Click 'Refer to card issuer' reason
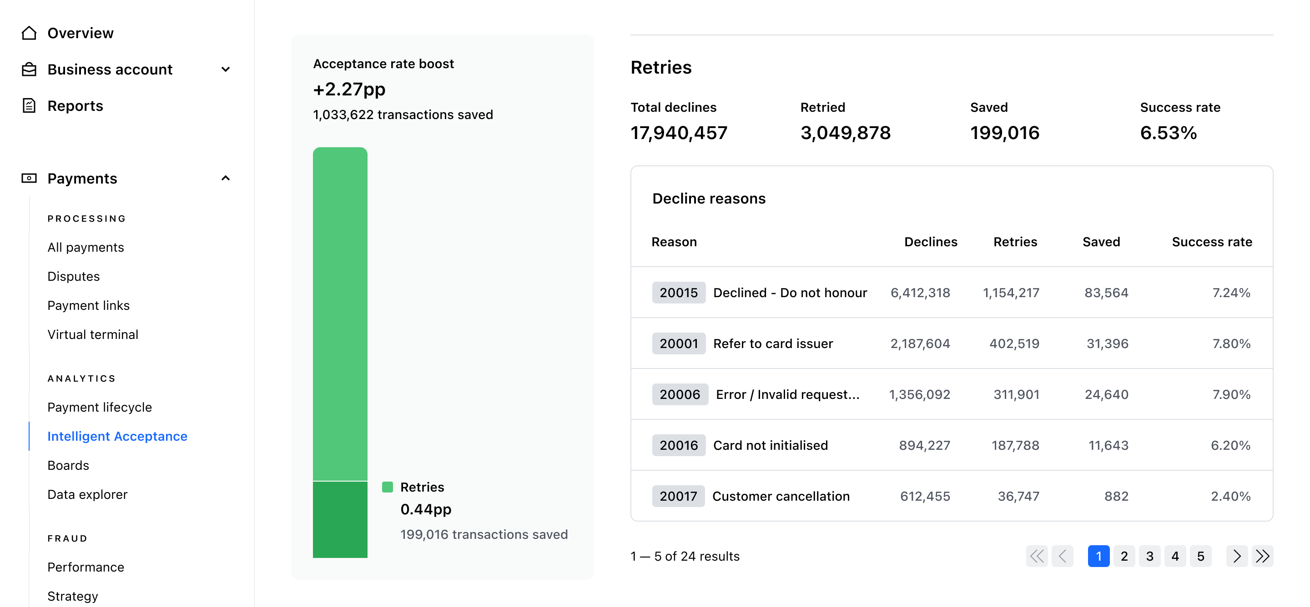The height and width of the screenshot is (607, 1310). (x=773, y=343)
